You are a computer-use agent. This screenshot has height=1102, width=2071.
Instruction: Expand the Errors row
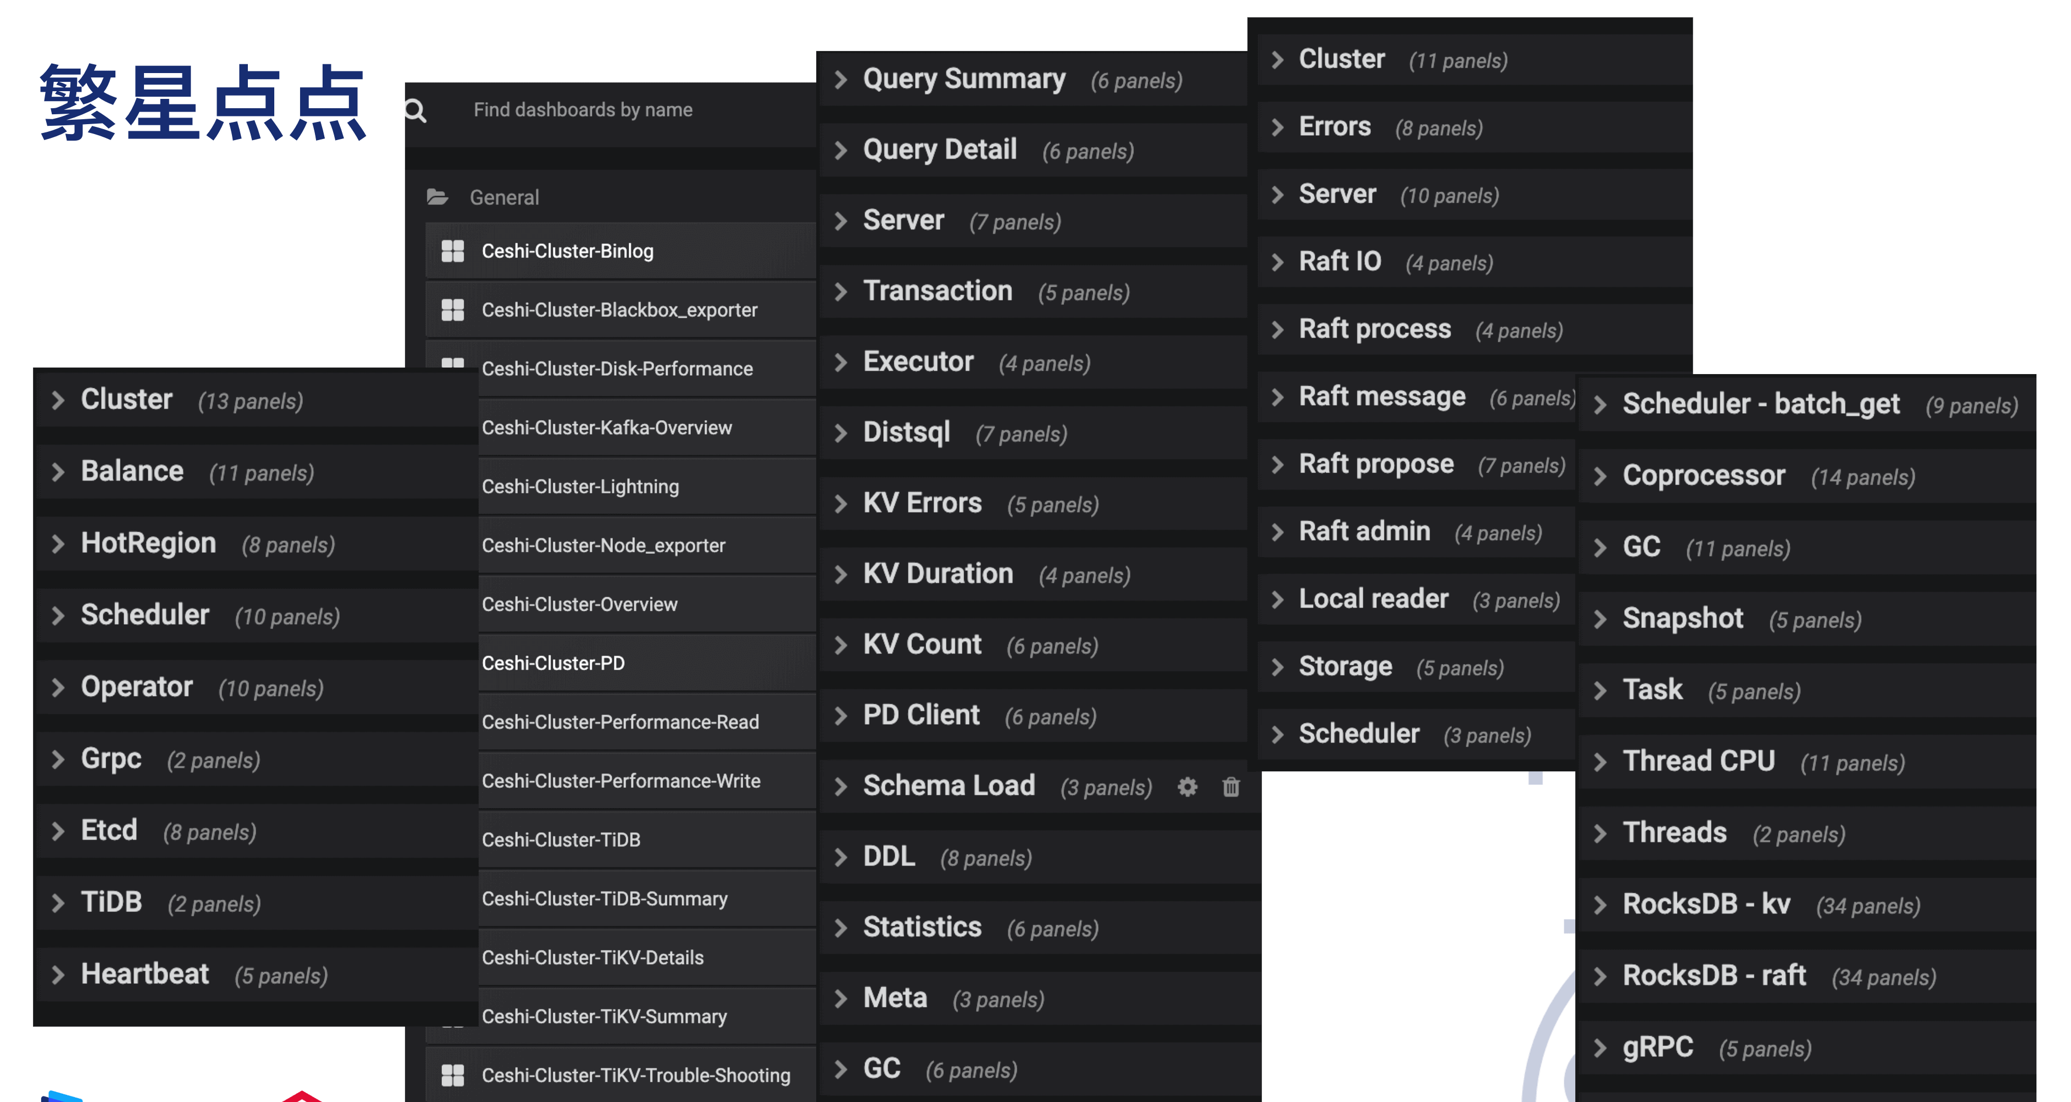tap(1475, 127)
